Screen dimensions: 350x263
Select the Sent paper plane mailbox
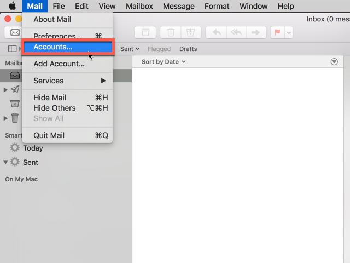point(15,89)
